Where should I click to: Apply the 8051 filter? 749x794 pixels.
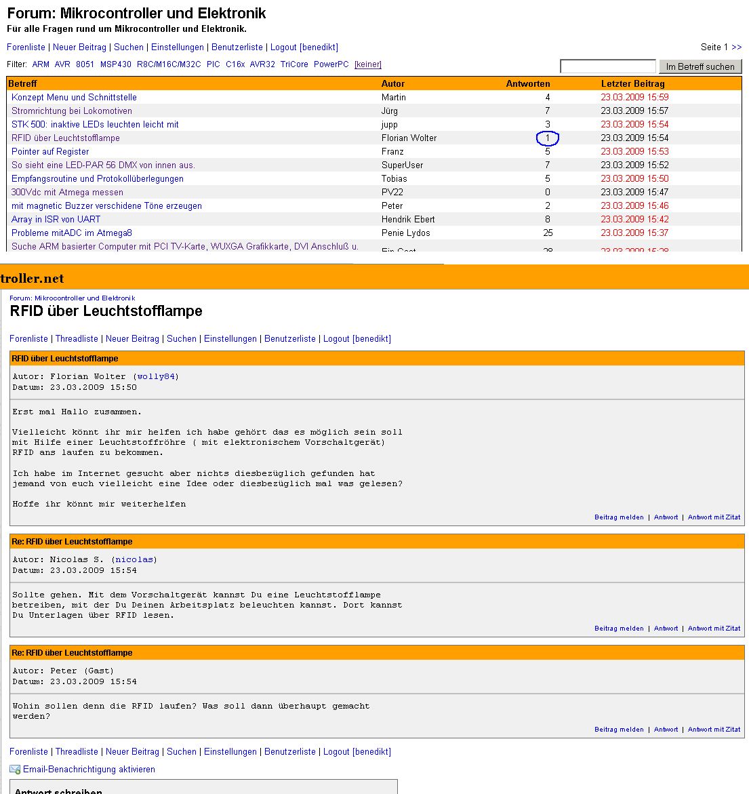click(85, 64)
